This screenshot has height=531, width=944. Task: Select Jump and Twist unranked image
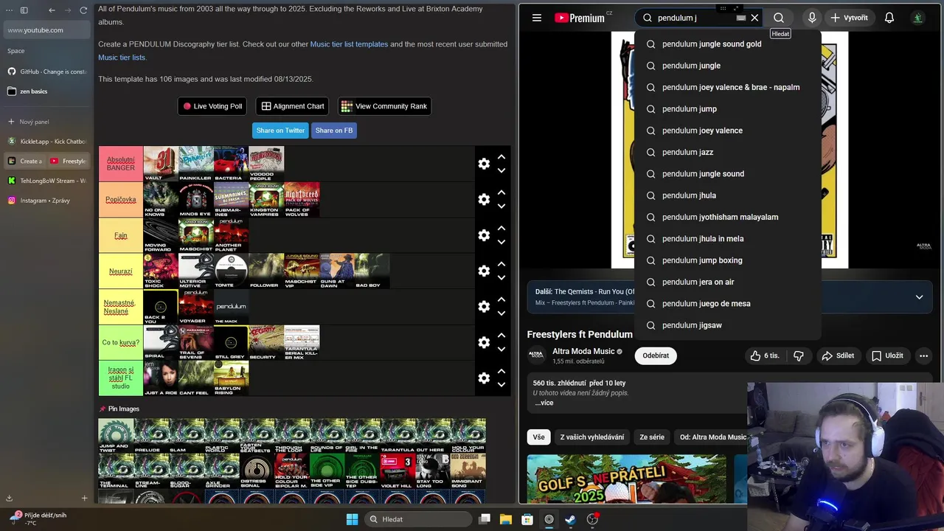[116, 436]
